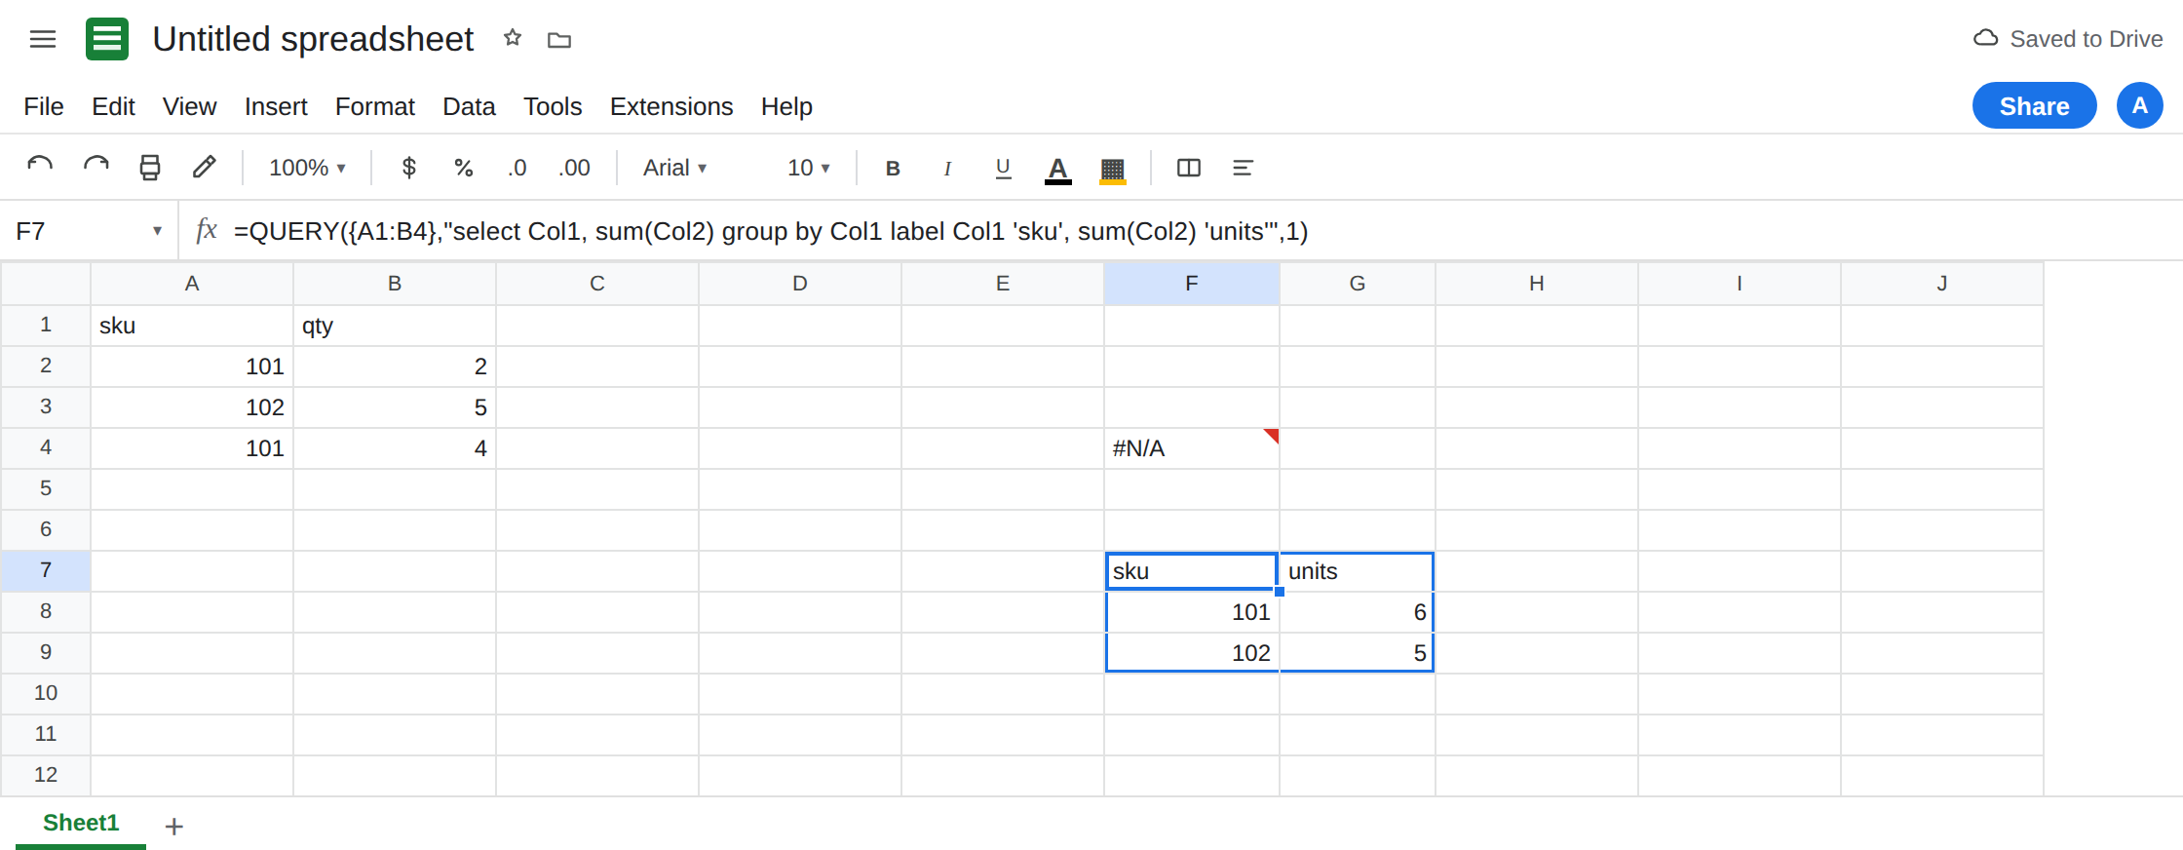Open the Data menu
Viewport: 2183px width, 850px height.
[x=469, y=106]
